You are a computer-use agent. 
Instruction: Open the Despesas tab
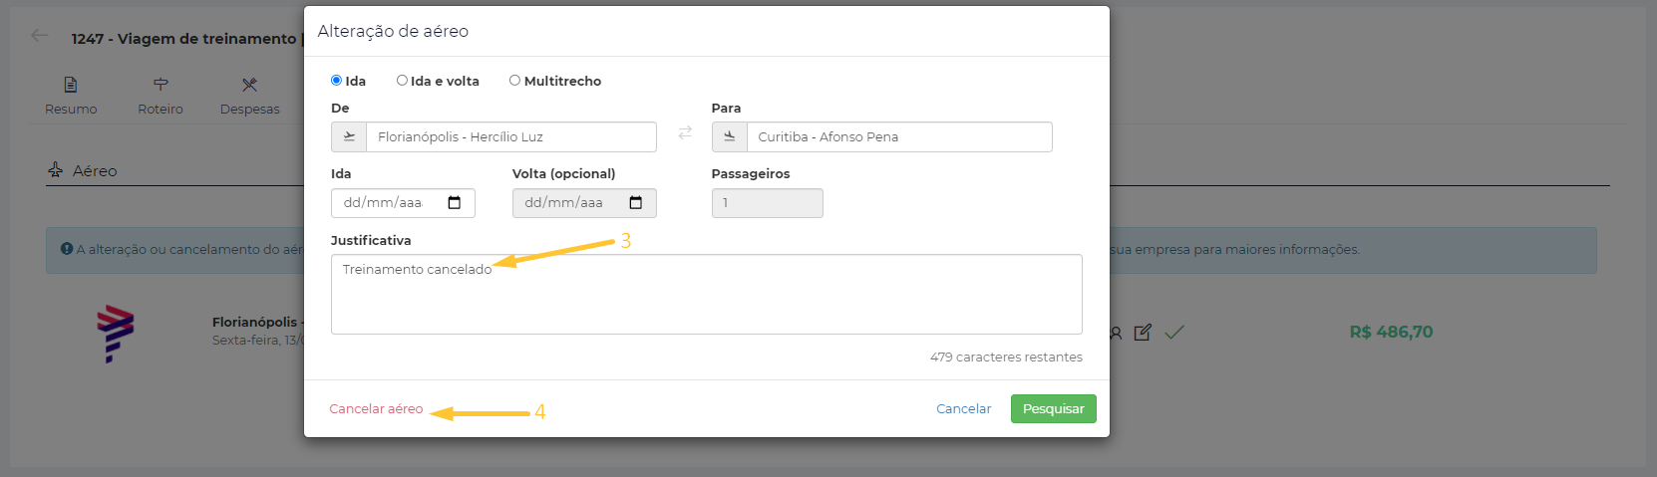249,96
